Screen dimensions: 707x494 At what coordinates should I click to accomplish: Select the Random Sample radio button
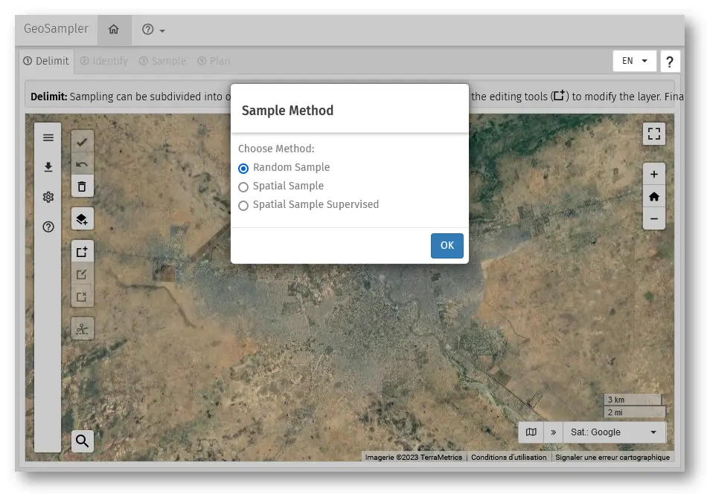pos(243,169)
